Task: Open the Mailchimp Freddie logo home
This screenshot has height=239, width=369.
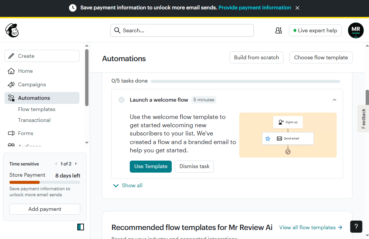Action: [x=12, y=30]
